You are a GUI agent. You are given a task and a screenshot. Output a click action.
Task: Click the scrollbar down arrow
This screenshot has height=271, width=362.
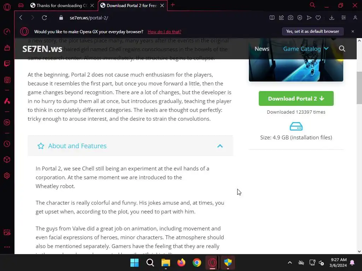tap(359, 251)
